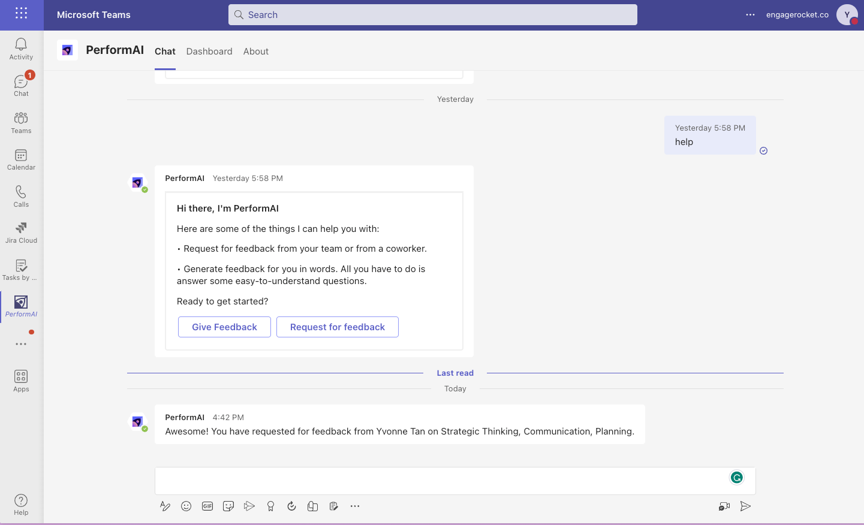Image resolution: width=864 pixels, height=525 pixels.
Task: Open Tasks by Planner app
Action: tap(21, 270)
